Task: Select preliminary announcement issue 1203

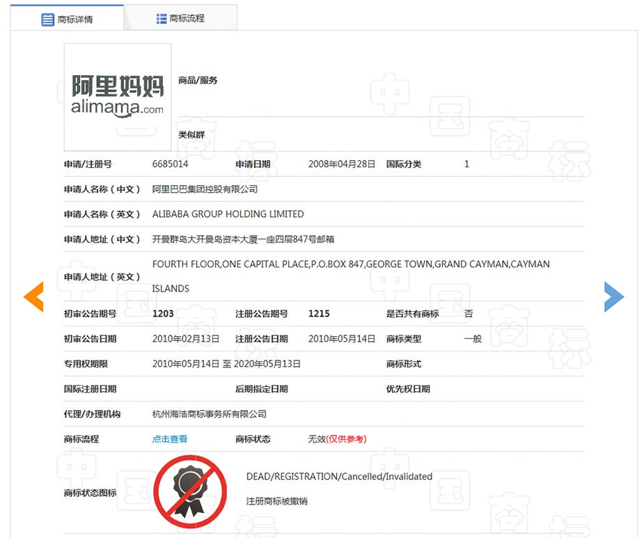Action: click(x=163, y=314)
